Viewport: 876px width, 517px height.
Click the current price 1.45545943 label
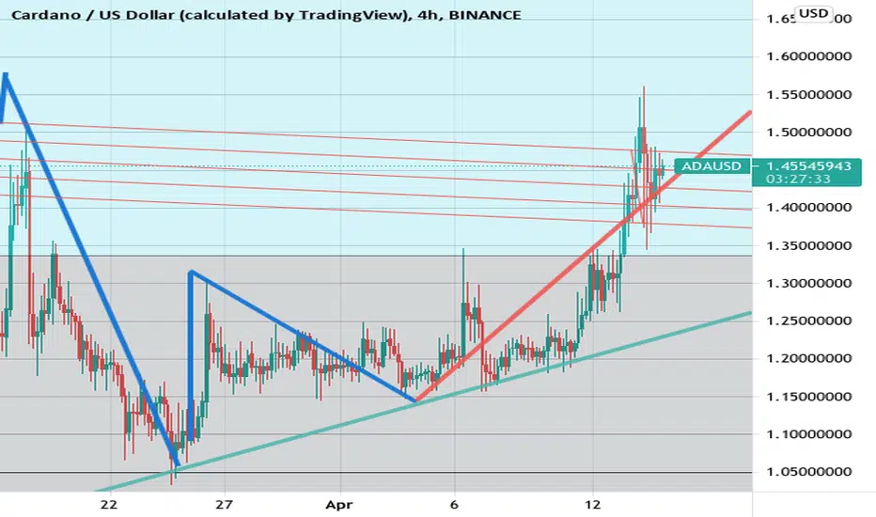[809, 166]
